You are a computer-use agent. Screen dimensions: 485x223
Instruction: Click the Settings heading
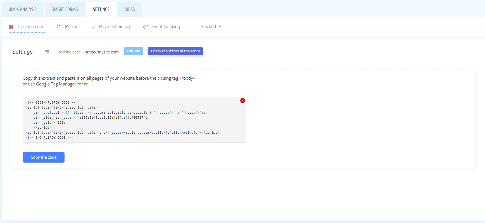click(x=22, y=52)
